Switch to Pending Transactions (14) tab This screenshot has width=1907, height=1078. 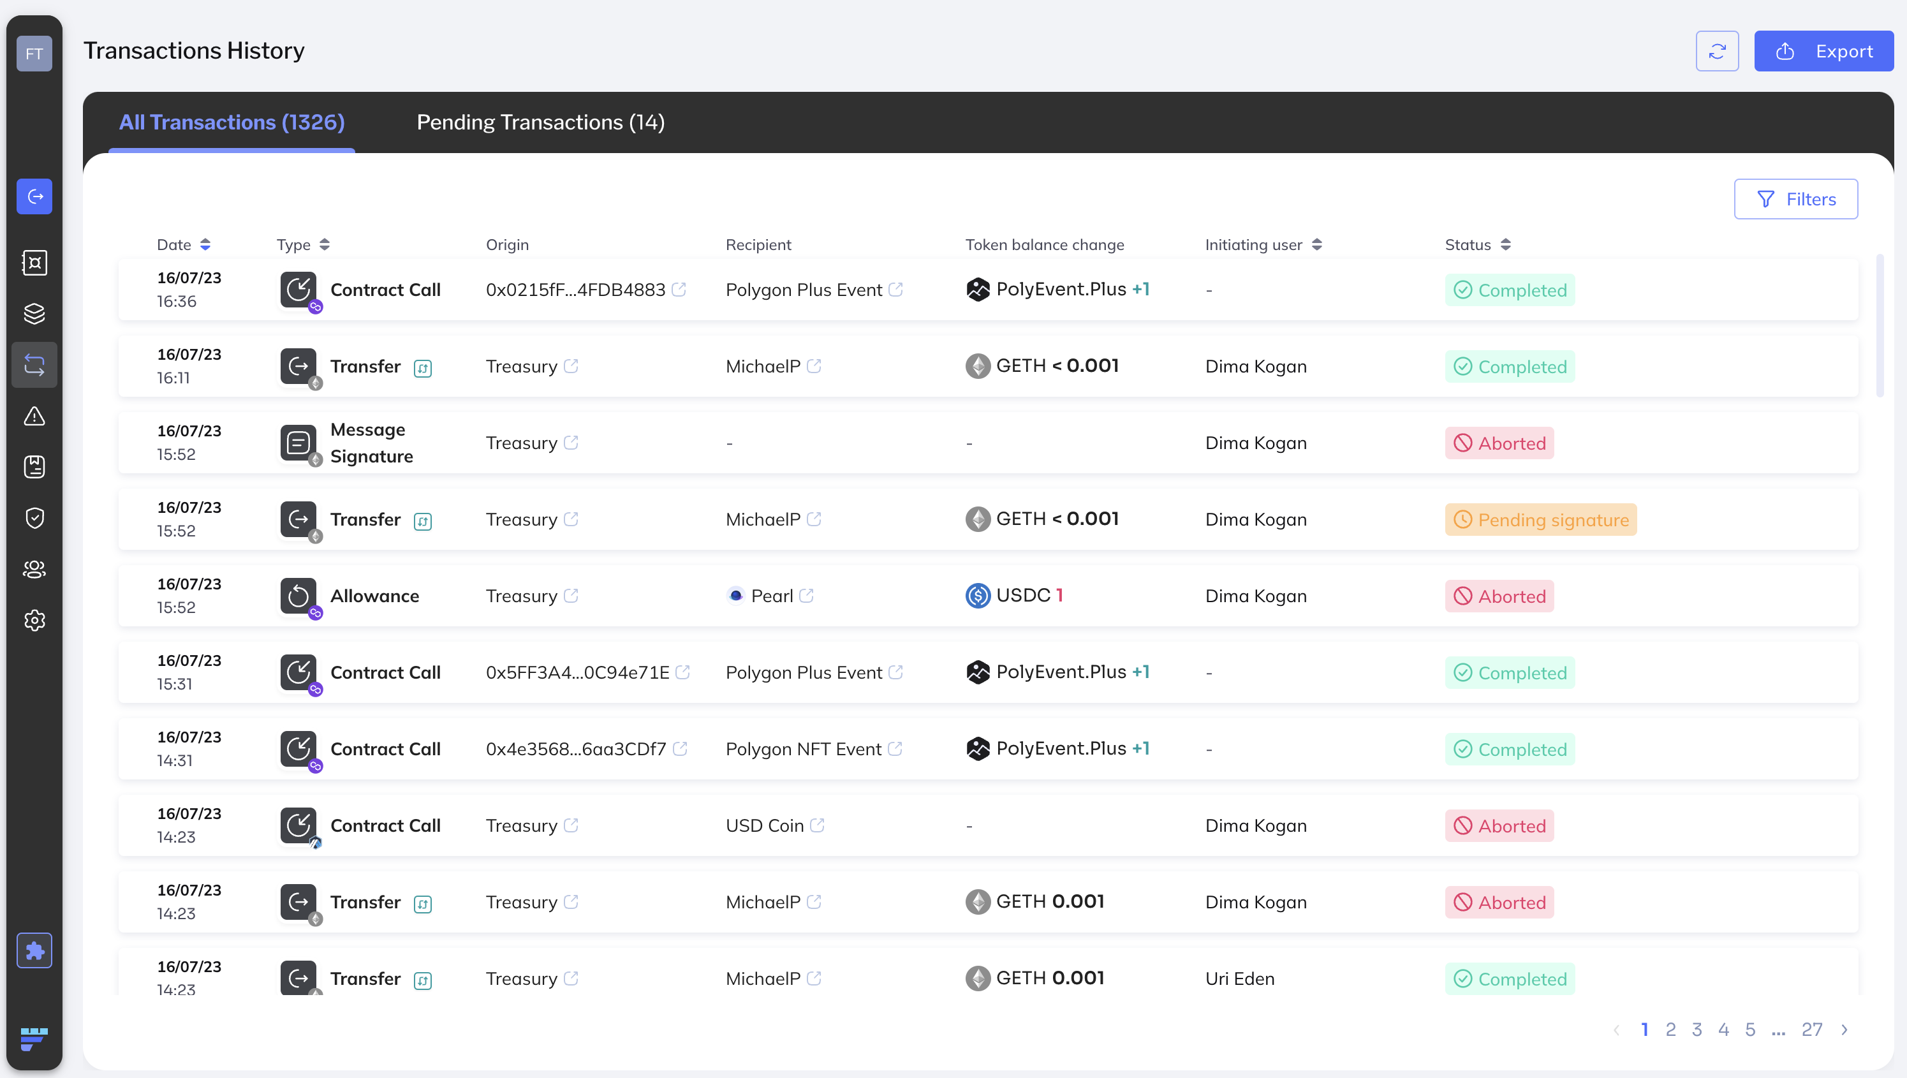[x=540, y=122]
